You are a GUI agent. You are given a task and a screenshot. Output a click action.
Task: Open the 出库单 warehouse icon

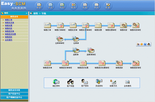[x=75, y=39]
